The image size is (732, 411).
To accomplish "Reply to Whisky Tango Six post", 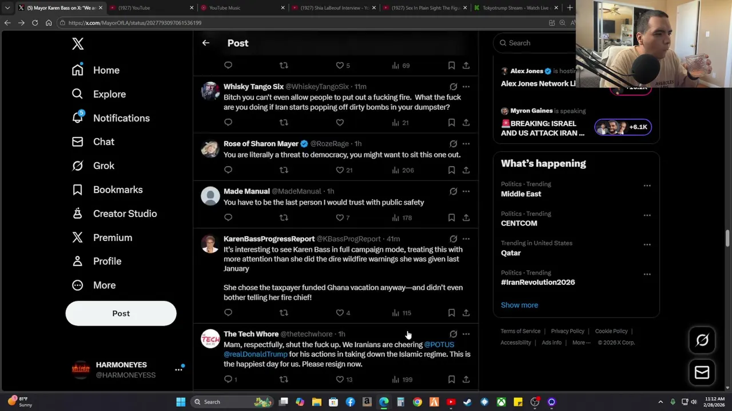I will coord(228,122).
